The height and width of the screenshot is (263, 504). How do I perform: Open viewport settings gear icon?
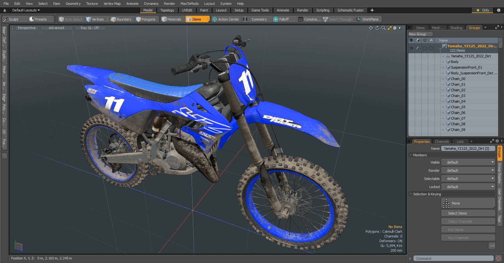tap(395, 28)
